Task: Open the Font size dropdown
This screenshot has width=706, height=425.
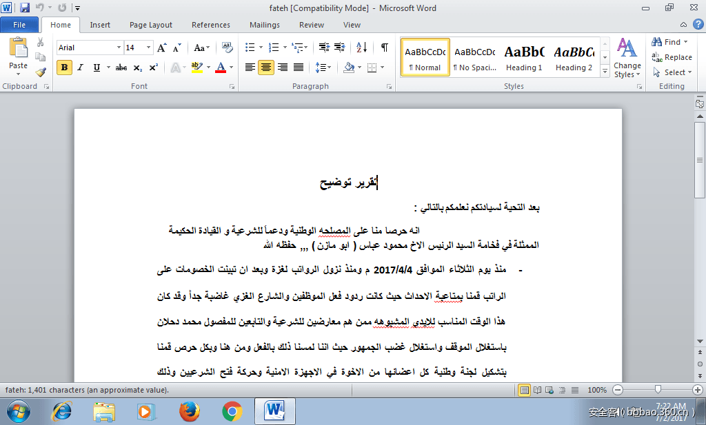Action: click(x=149, y=47)
